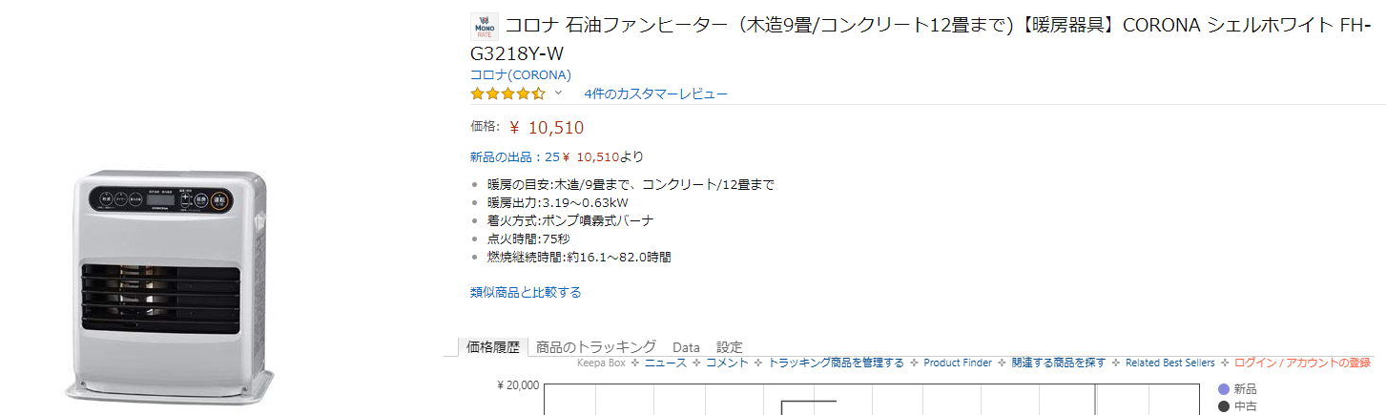Switch to the Data tab
Image resolution: width=1386 pixels, height=415 pixels.
tap(686, 347)
